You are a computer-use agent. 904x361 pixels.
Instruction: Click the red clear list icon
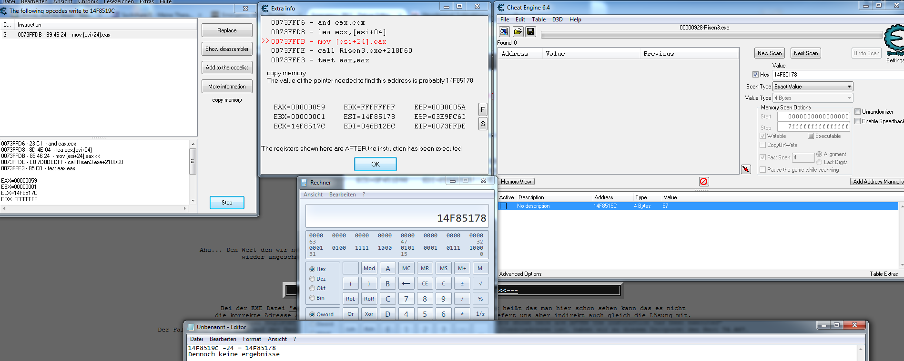tap(703, 182)
